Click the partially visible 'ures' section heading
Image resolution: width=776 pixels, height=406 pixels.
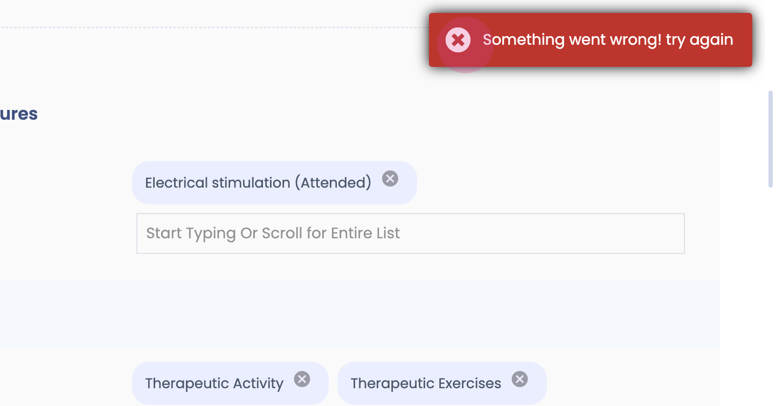19,114
